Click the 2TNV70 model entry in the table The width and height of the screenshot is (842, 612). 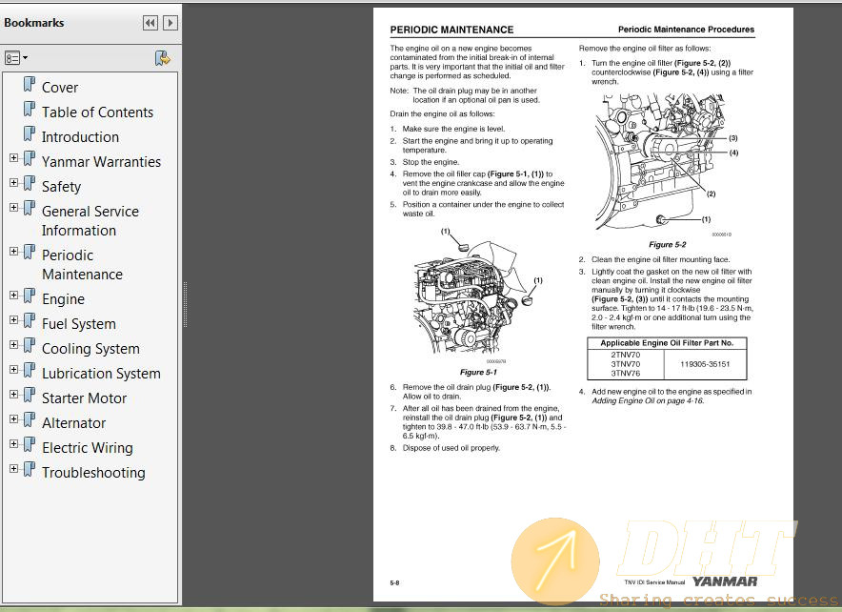pos(626,355)
